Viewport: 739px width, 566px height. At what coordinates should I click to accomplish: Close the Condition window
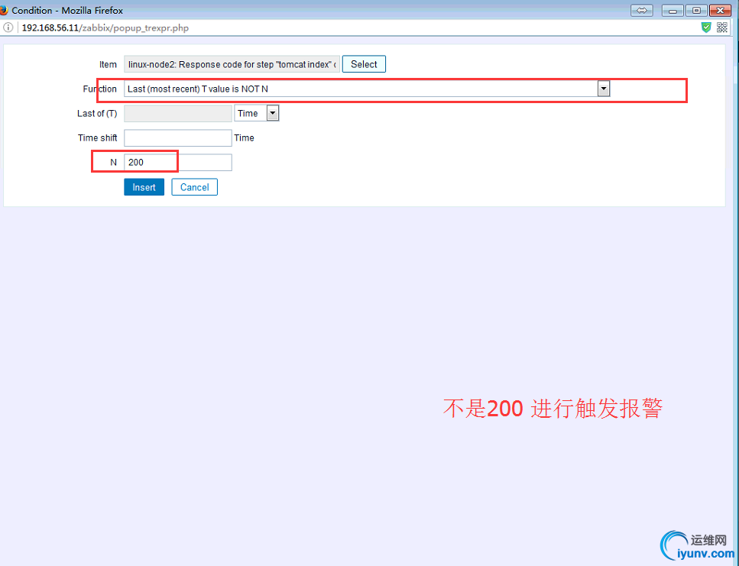tap(720, 11)
